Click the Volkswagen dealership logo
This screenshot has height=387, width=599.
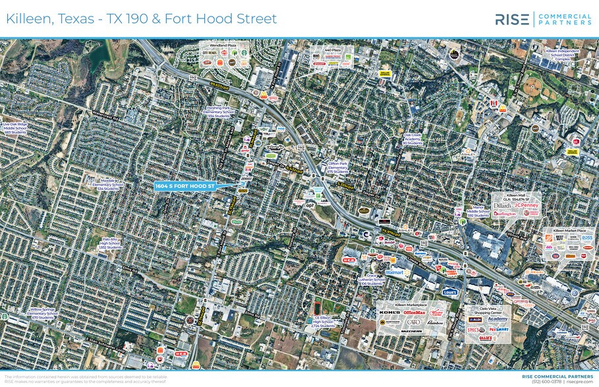[574, 293]
